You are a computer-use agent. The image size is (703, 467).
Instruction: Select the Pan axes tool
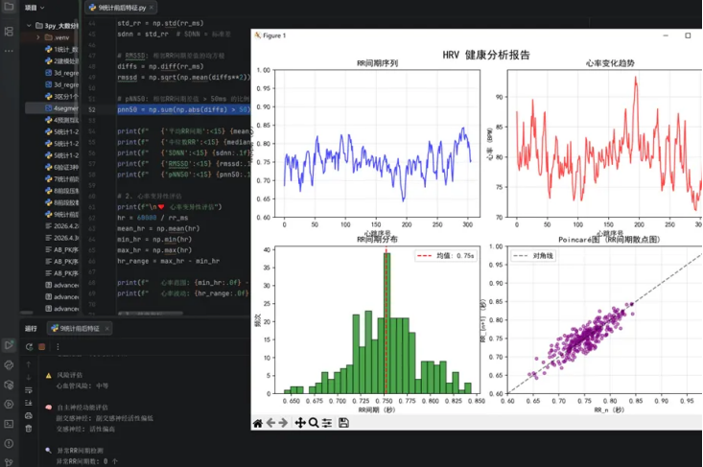pos(300,423)
